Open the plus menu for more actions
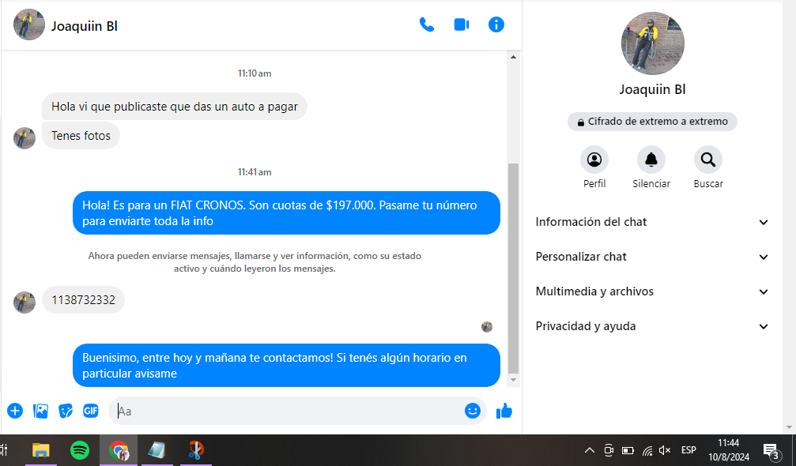 click(15, 411)
